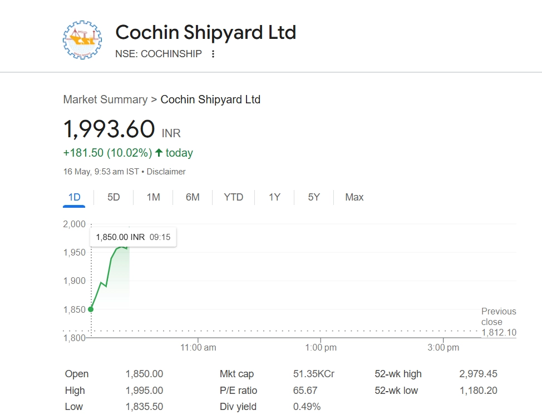The image size is (542, 420).
Task: Click the 52-wk high value
Action: (478, 374)
